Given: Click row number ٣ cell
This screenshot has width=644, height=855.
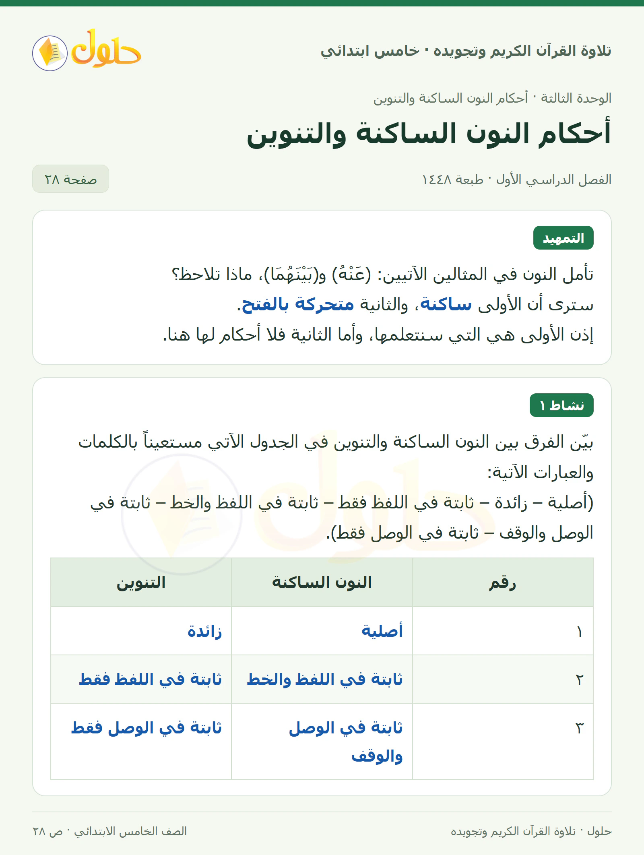Looking at the screenshot, I should pyautogui.click(x=503, y=741).
